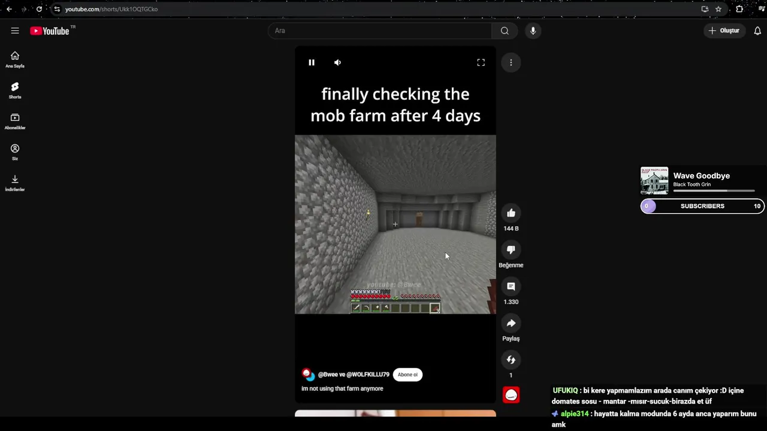Open the remix button
The image size is (767, 431).
(x=511, y=360)
